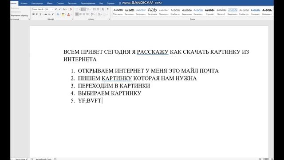284x160 pixels.
Task: Open multilevel list options
Action: (88, 9)
